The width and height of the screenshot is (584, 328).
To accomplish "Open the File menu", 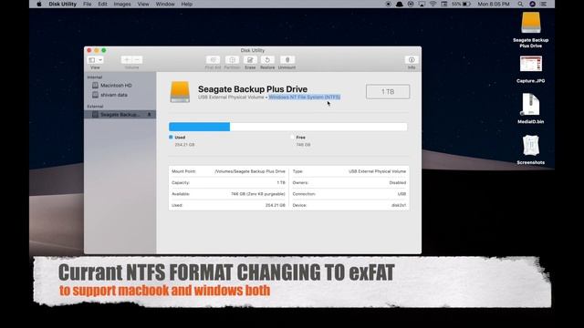I will 88,4.
